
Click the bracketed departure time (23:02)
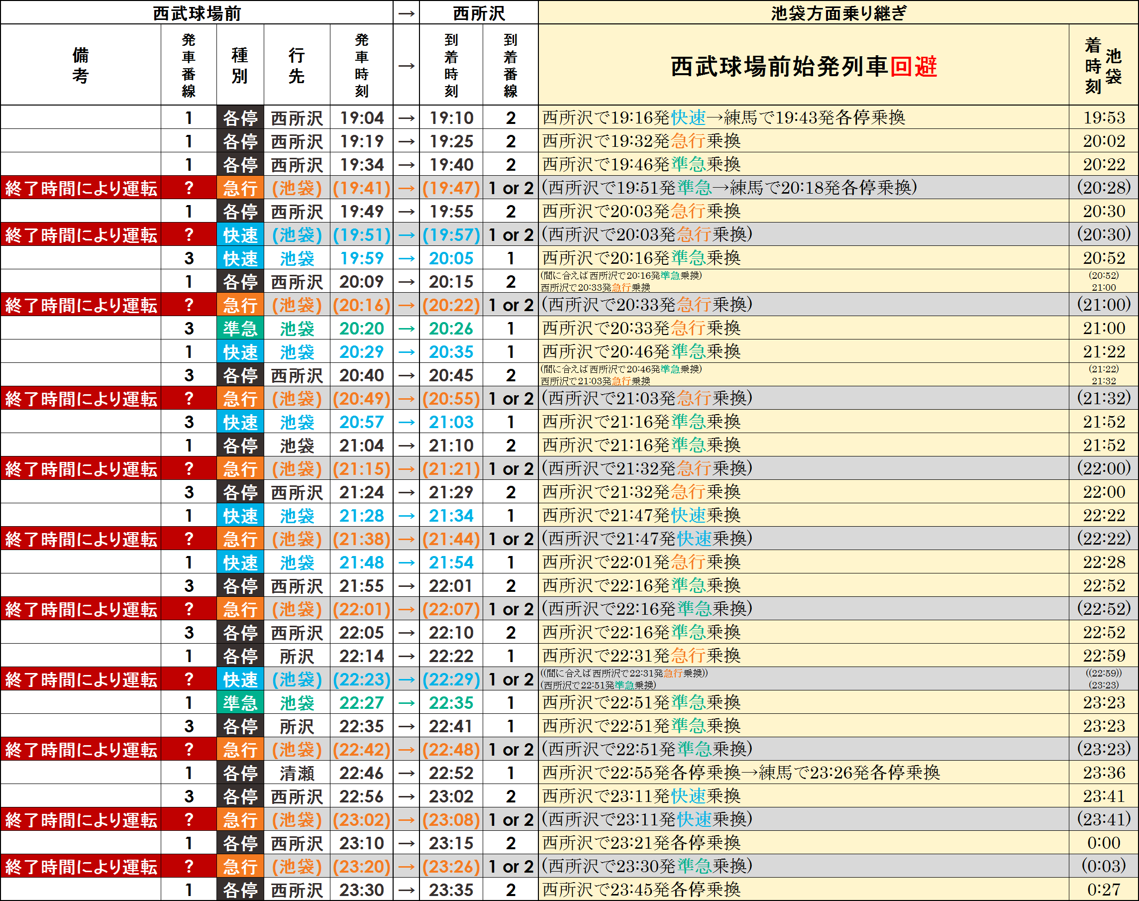click(362, 819)
